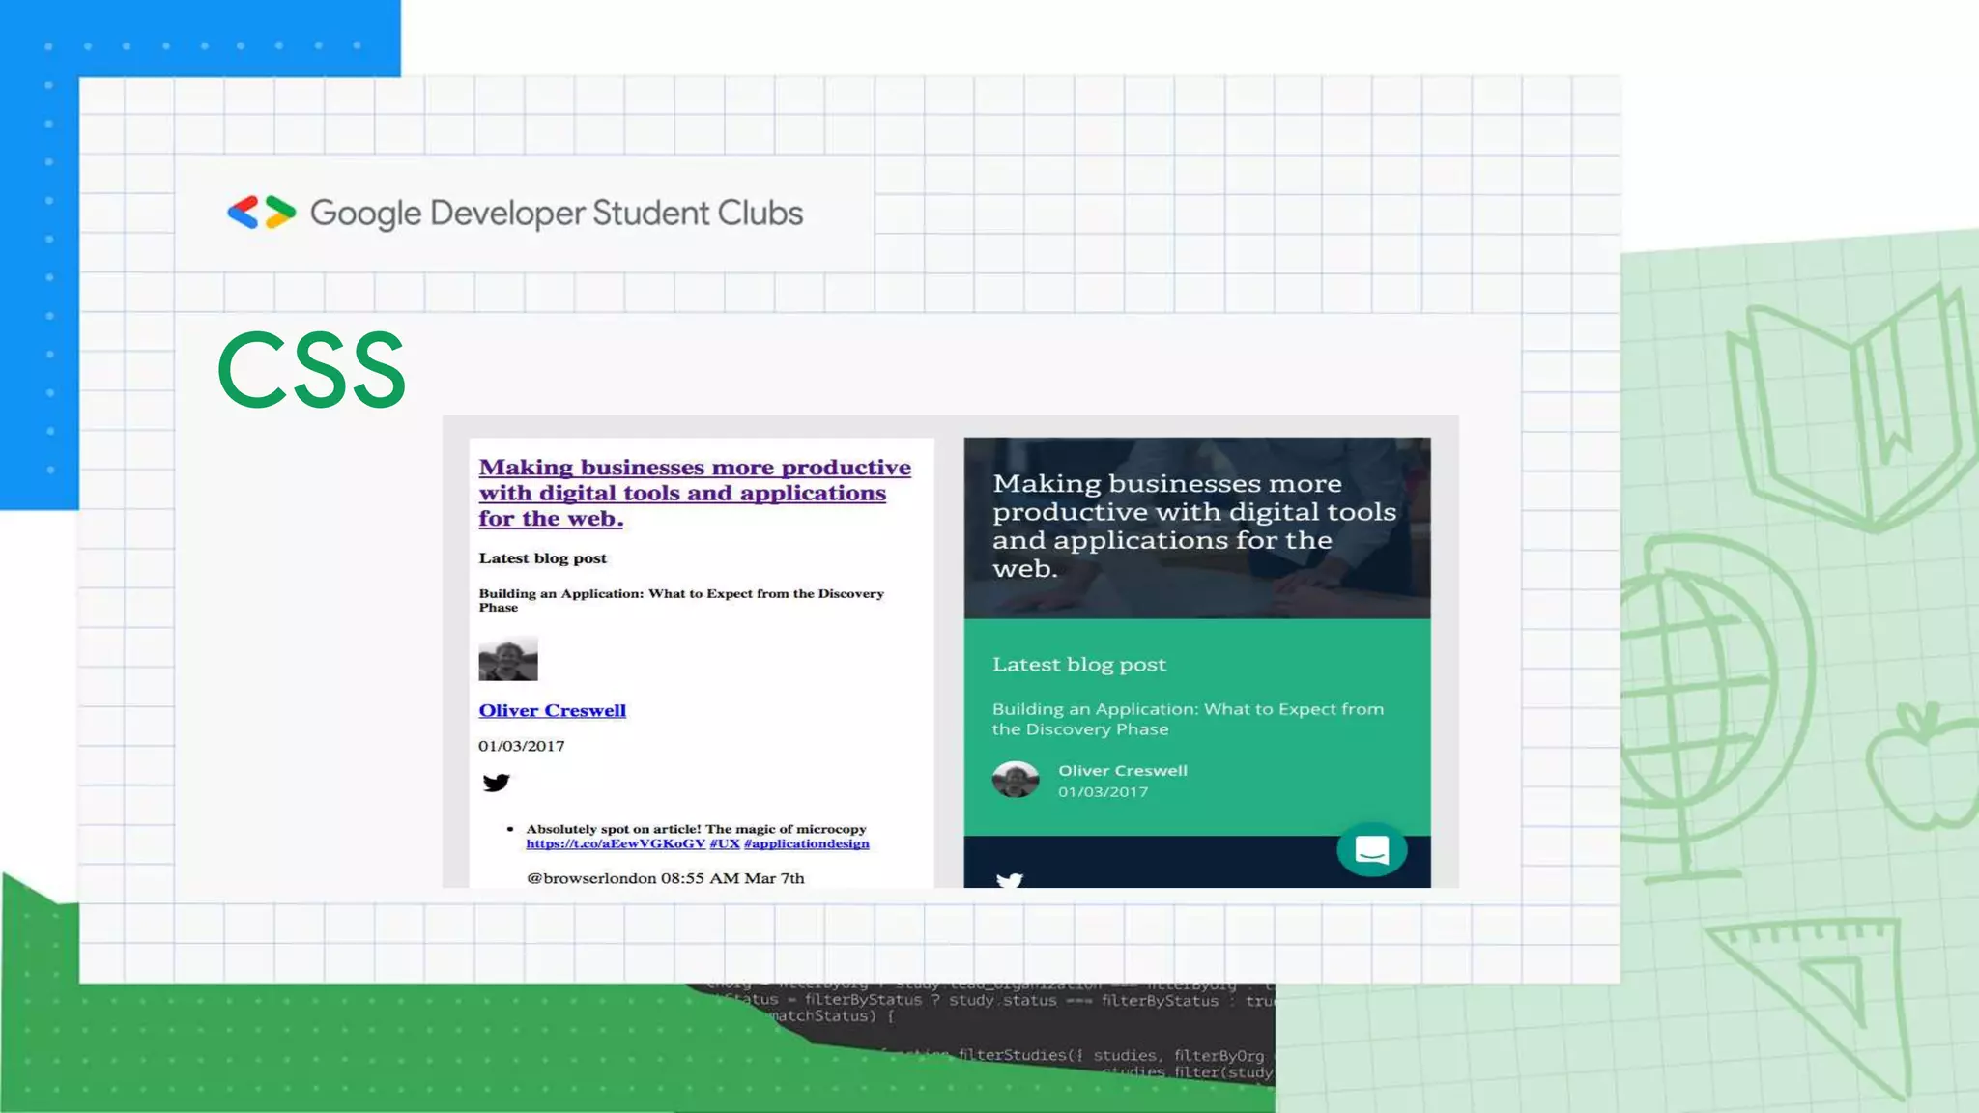
Task: Select the green 'Latest blog post' heading
Action: pyautogui.click(x=1078, y=665)
